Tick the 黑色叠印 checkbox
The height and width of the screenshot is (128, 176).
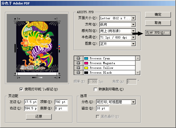point(98,117)
